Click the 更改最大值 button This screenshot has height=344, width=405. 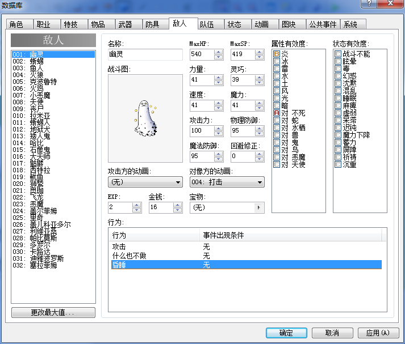[x=53, y=313]
